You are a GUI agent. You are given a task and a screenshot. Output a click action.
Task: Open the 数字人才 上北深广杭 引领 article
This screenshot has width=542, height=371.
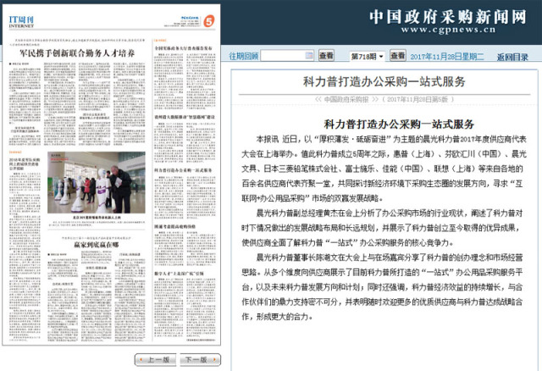(x=179, y=273)
